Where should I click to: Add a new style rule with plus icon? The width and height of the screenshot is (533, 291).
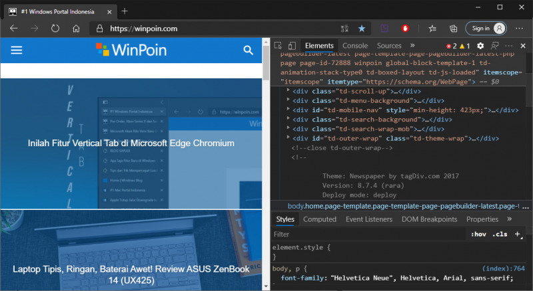coord(518,235)
